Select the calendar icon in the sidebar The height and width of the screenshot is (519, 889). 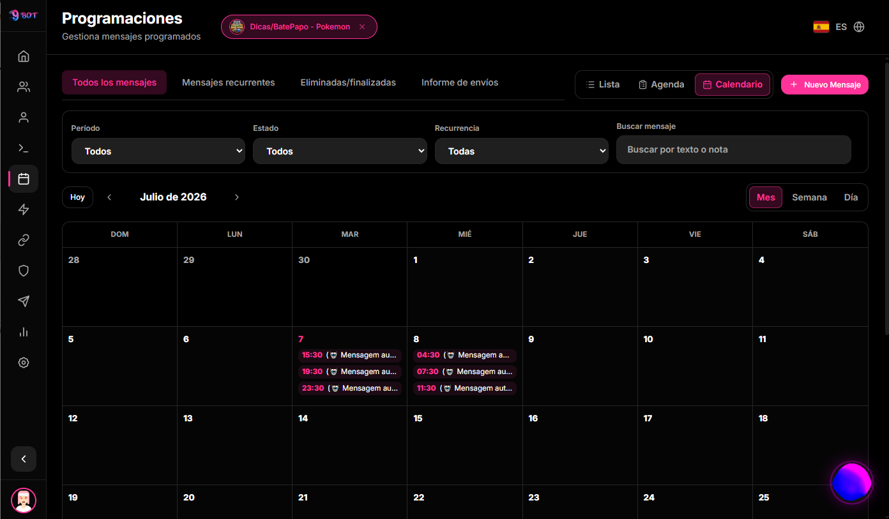click(x=24, y=179)
